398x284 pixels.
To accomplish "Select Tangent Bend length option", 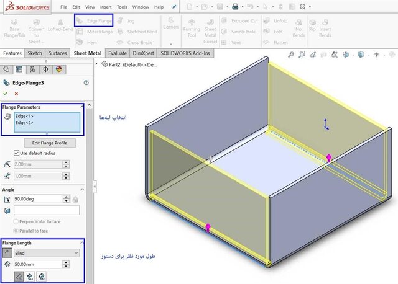I will (x=41, y=277).
